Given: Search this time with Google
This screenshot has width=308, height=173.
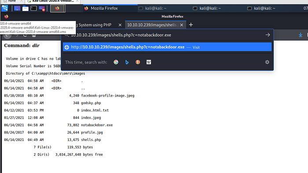Looking at the screenshot, I should click(116, 62).
